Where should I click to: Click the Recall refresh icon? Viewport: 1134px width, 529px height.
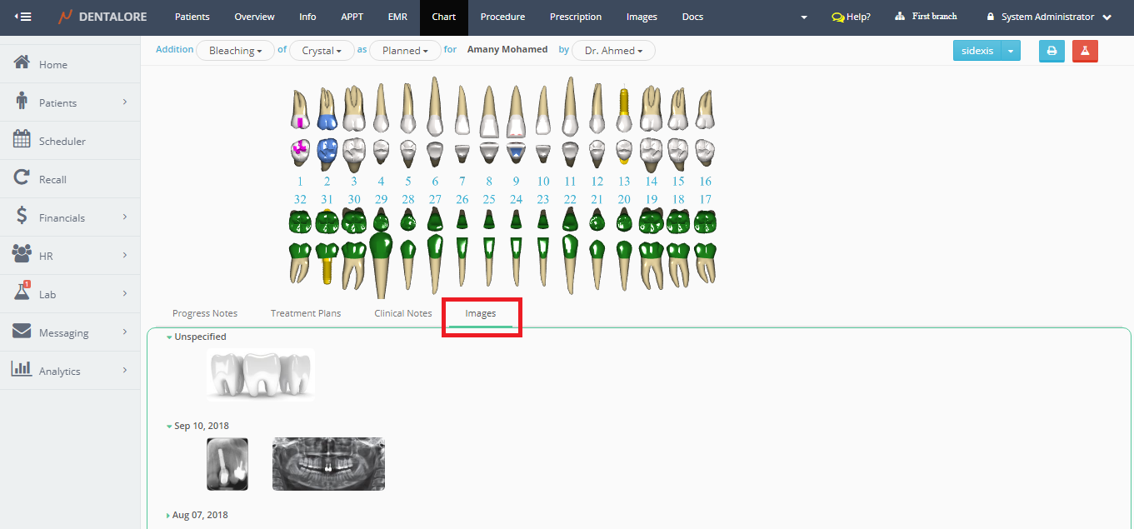[x=22, y=178]
